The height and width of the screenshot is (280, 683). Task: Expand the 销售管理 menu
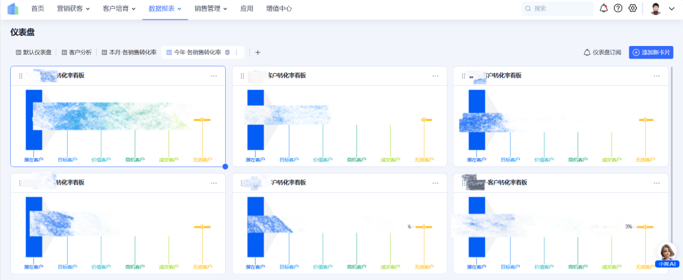point(211,9)
